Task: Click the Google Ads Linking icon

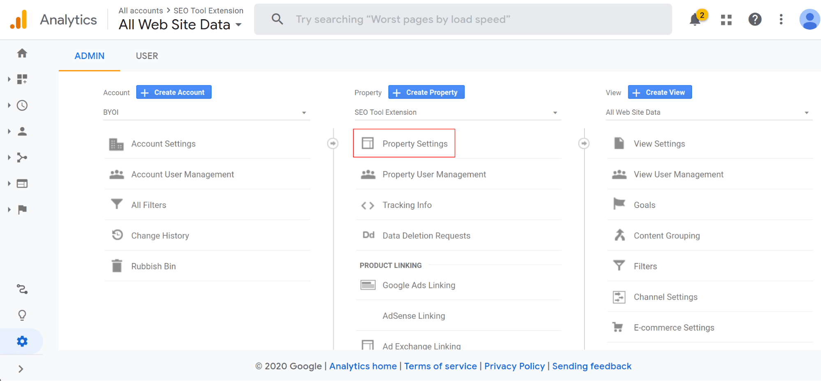Action: point(368,285)
